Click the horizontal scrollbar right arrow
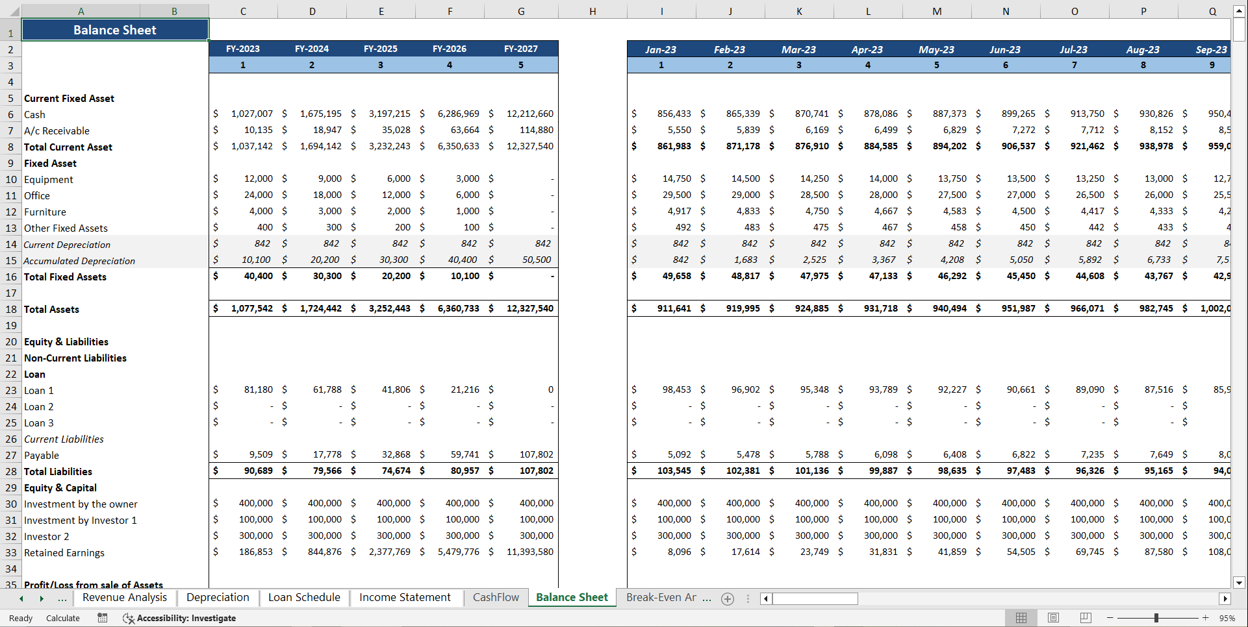Screen dimensions: 1248x627 coord(1225,598)
